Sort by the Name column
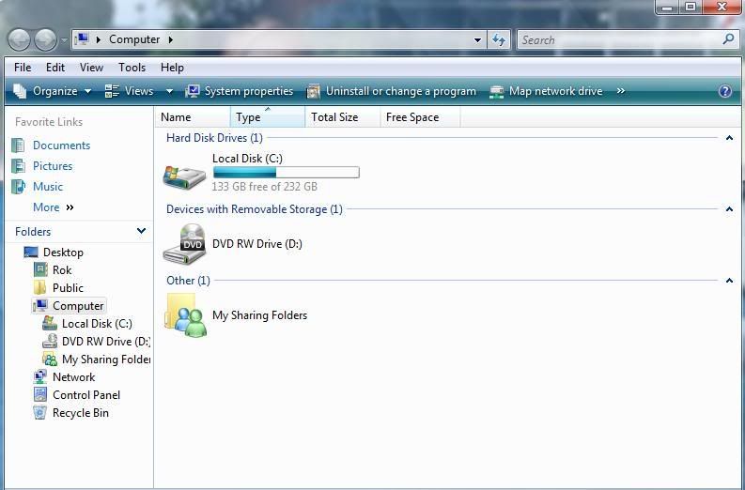 (193, 116)
